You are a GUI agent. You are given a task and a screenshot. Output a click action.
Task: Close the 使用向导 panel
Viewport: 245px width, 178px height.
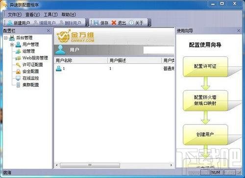tap(239, 30)
